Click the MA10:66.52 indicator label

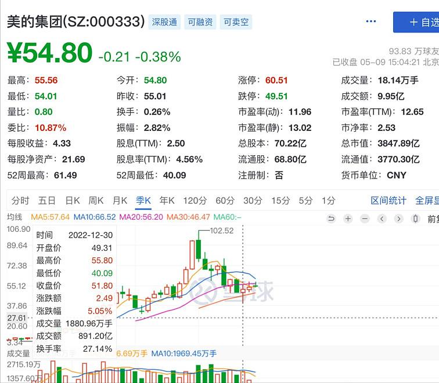95,217
